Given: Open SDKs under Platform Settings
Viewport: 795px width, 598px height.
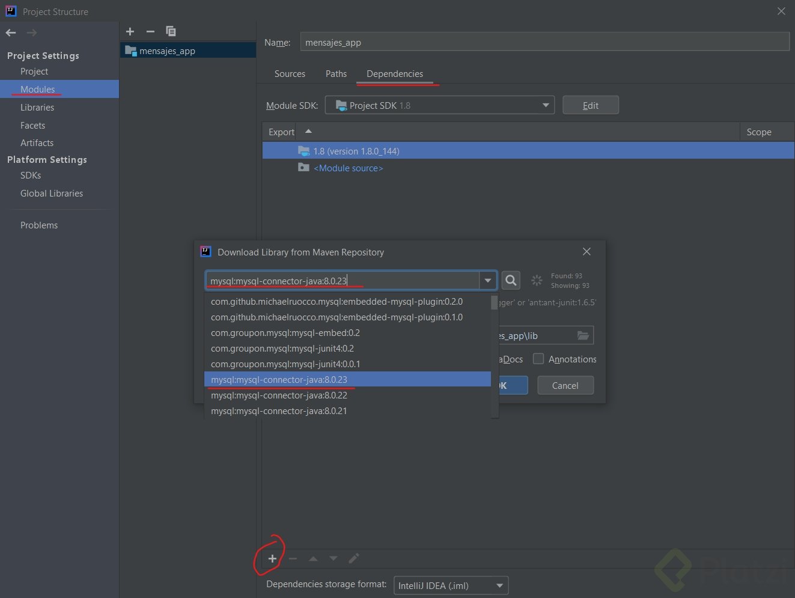Looking at the screenshot, I should coord(31,175).
